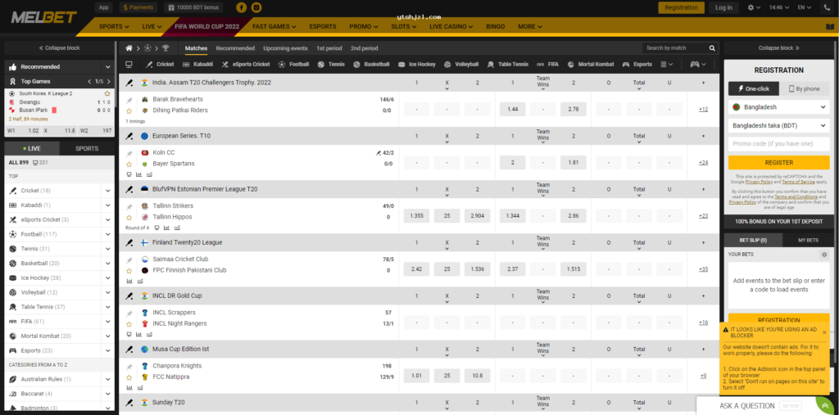Image resolution: width=839 pixels, height=415 pixels.
Task: Open the ASK A QUESTION chat
Action: click(747, 406)
